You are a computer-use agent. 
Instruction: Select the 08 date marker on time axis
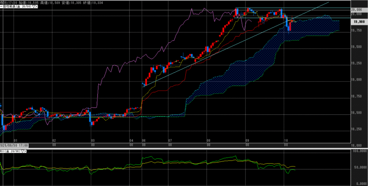click(208, 141)
